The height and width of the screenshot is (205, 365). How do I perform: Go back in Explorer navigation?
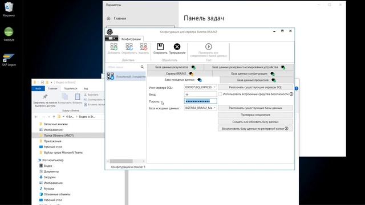(x=36, y=117)
